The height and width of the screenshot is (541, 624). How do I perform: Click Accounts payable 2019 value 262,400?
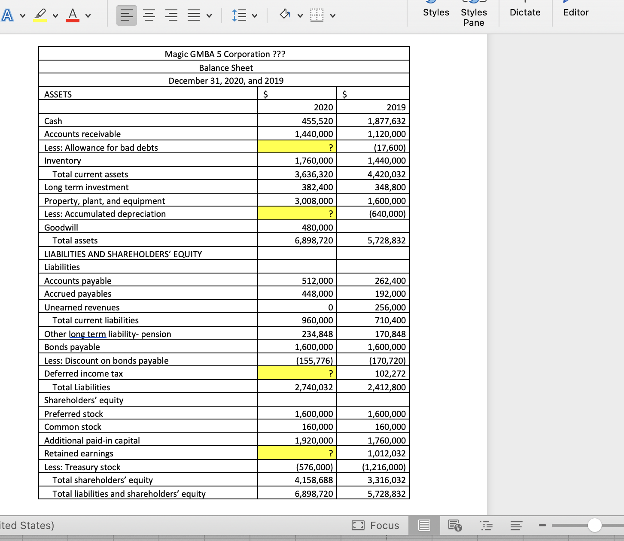pos(390,281)
